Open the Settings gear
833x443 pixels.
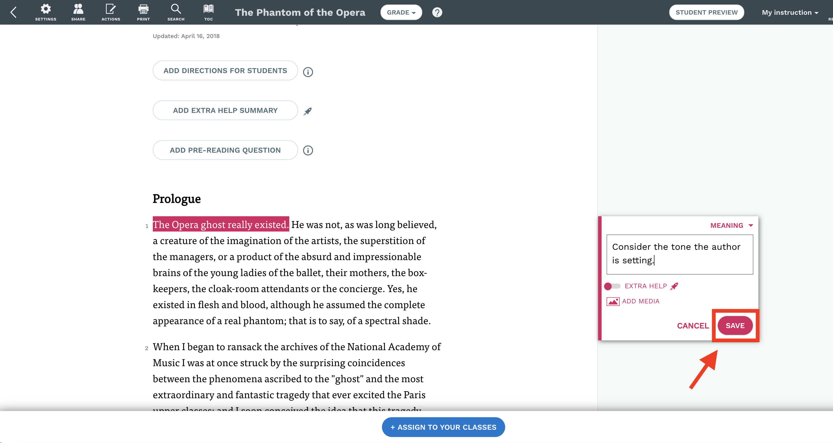(x=46, y=12)
